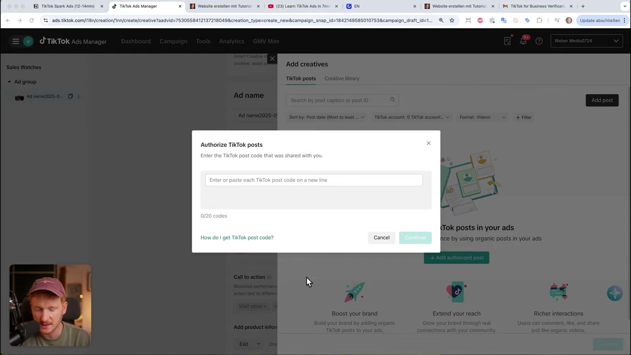Open the Dashboard menu item
This screenshot has width=631, height=355.
coord(136,41)
